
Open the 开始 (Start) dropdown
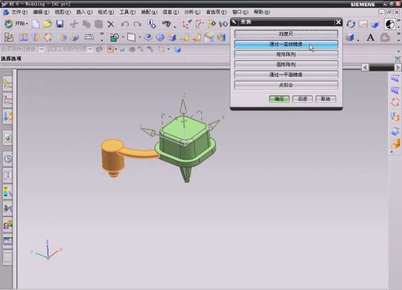pyautogui.click(x=16, y=24)
